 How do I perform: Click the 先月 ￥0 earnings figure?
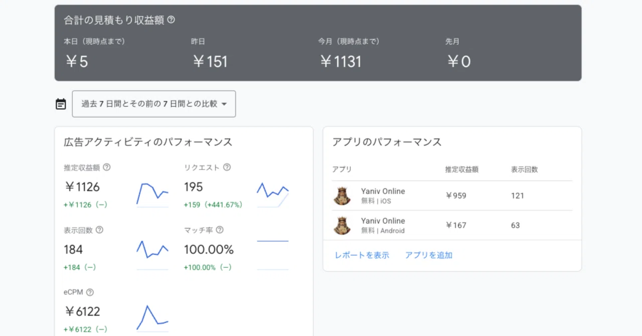tap(458, 62)
